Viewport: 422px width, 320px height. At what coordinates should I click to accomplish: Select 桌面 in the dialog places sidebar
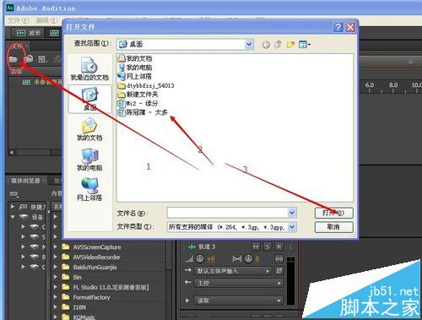89,100
